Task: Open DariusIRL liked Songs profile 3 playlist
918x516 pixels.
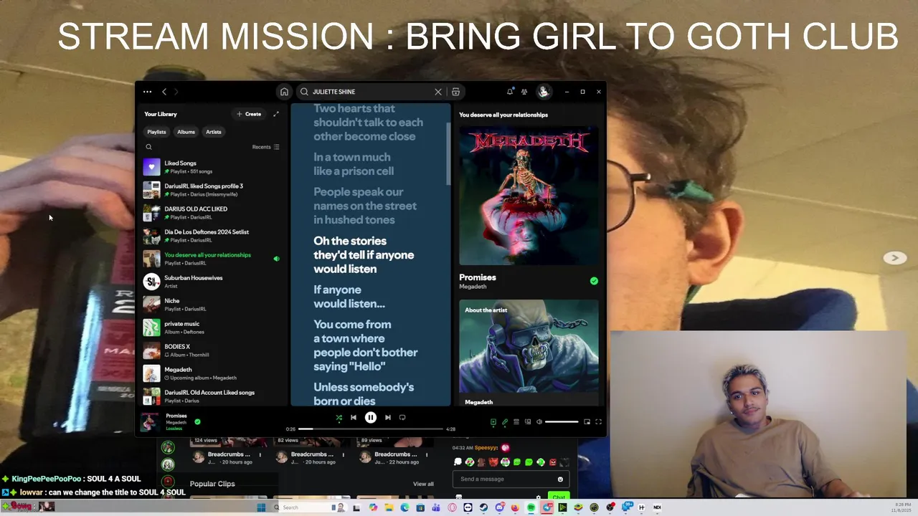Action: click(x=212, y=190)
